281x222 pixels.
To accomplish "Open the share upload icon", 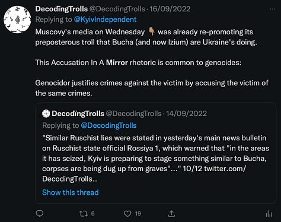I will click(x=171, y=214).
